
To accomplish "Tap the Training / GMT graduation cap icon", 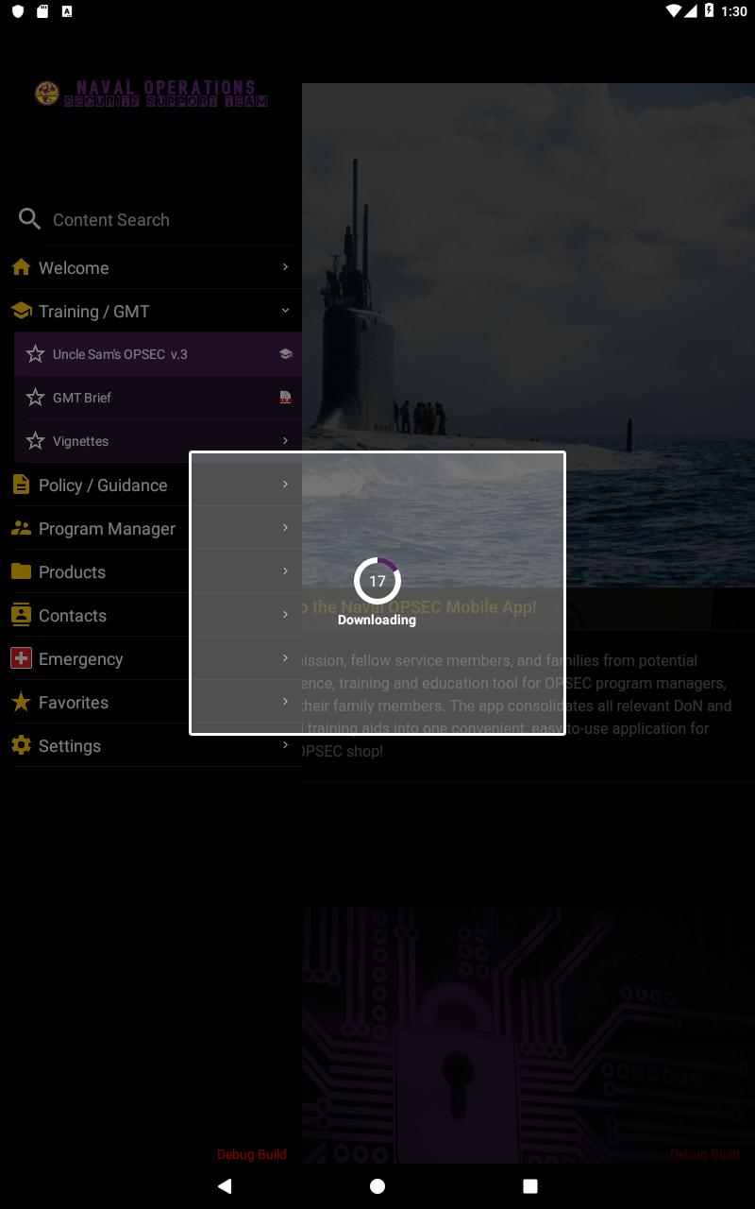I will (21, 311).
